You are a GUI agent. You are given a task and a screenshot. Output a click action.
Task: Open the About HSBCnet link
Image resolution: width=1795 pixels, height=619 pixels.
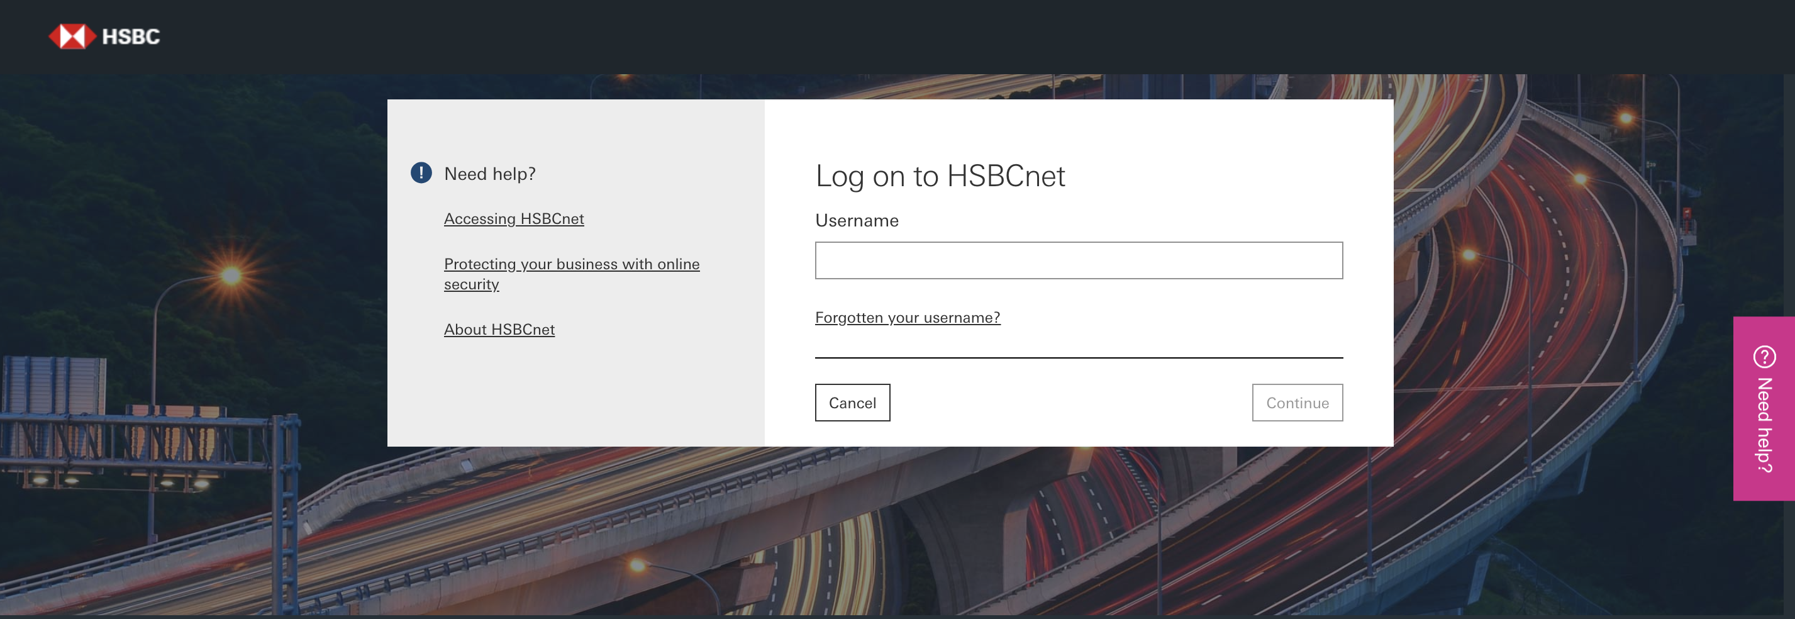pos(499,329)
